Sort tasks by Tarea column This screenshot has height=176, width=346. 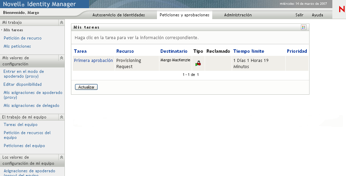point(80,51)
